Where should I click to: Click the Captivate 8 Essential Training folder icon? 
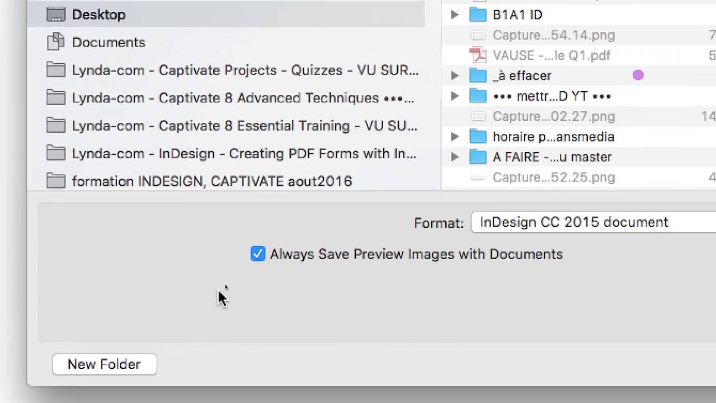[x=56, y=126]
